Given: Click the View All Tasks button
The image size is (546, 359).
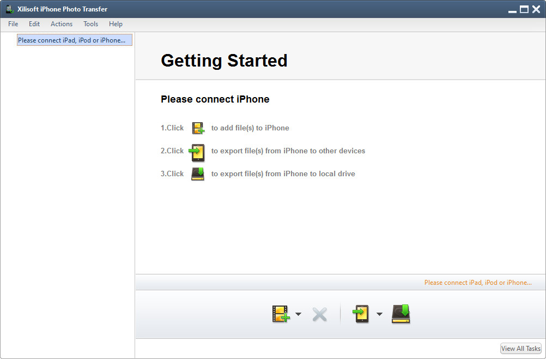Looking at the screenshot, I should [521, 348].
